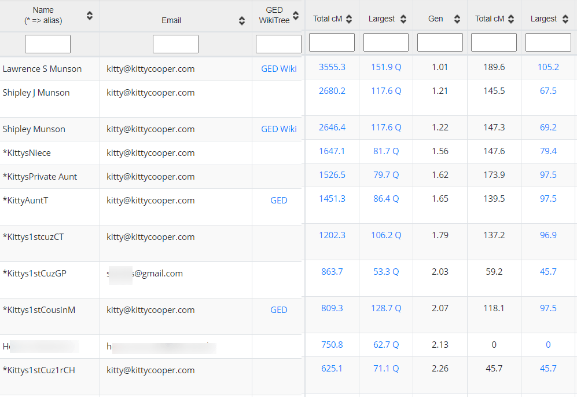
Task: Sort by first Largest column arrows
Action: tap(403, 19)
